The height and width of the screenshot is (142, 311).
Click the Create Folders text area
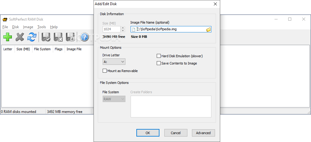[x=171, y=107]
